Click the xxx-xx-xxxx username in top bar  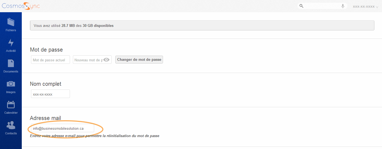[x=363, y=7]
